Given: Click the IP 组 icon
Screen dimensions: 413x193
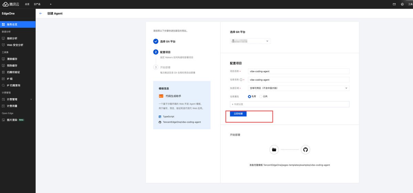Looking at the screenshot, I should [3, 79].
